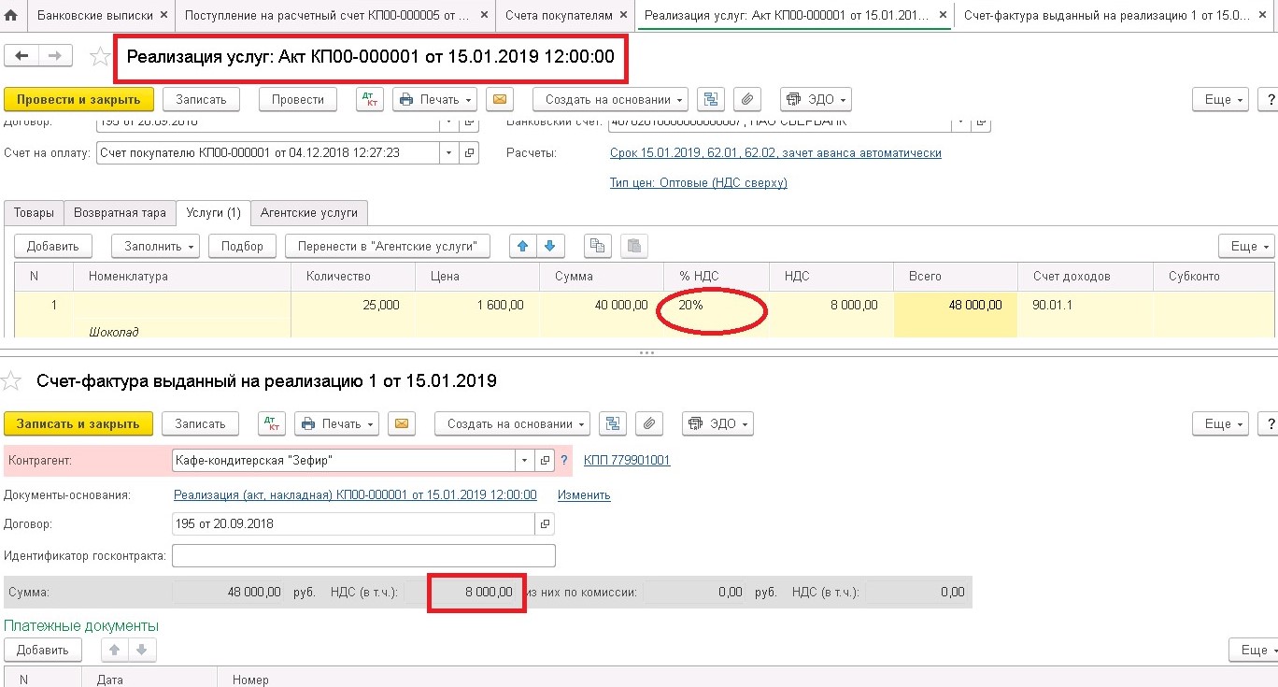
Task: Open document structure icon in Реализация toolbar
Action: 712,100
